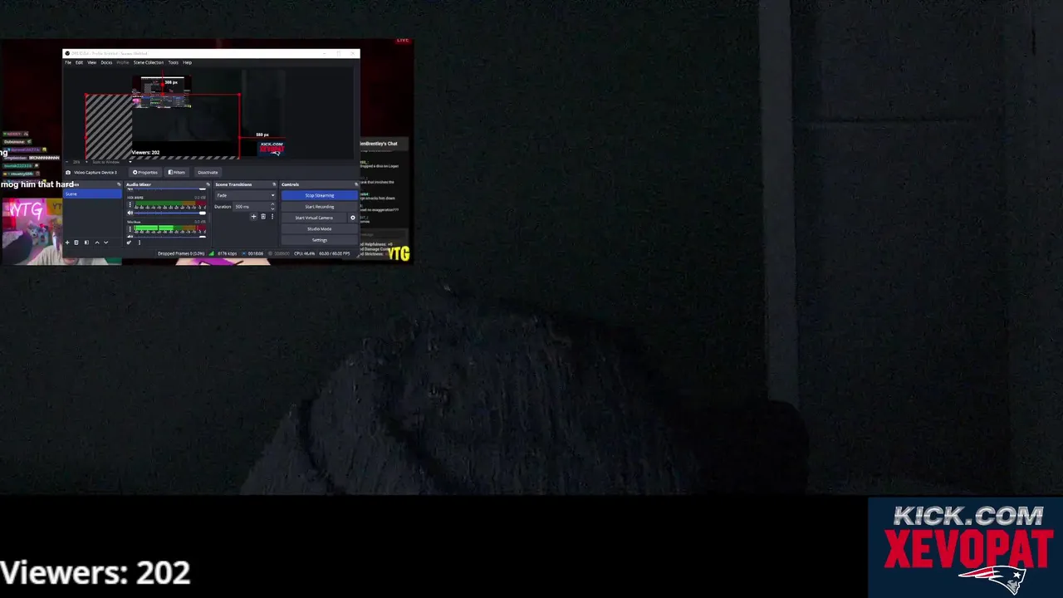
Task: Pop out the Scenes dock
Action: (119, 184)
